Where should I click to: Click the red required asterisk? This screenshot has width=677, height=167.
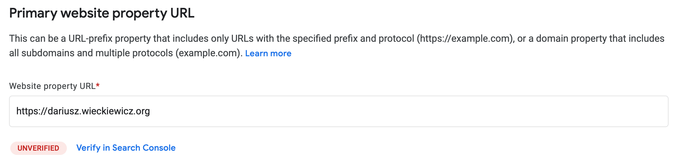point(98,86)
